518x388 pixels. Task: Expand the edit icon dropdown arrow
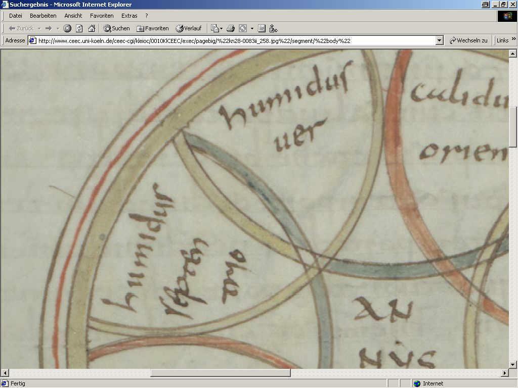click(x=252, y=29)
